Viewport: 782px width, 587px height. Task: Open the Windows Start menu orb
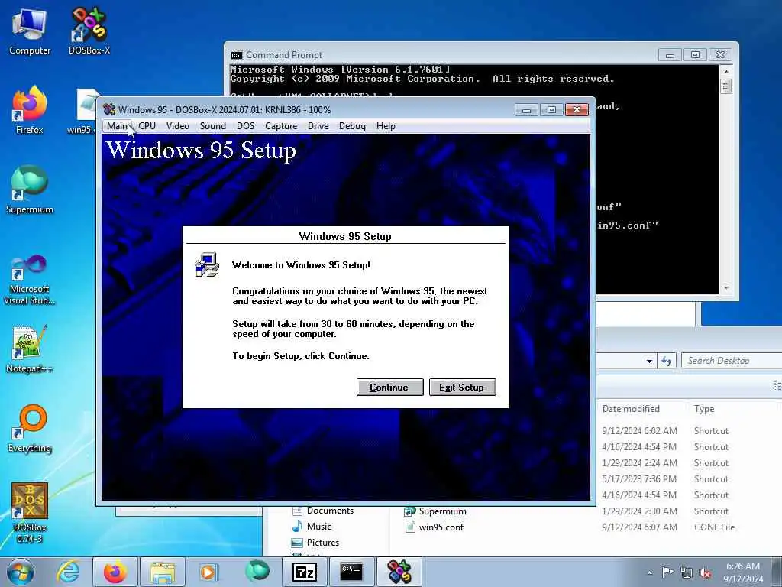[21, 572]
